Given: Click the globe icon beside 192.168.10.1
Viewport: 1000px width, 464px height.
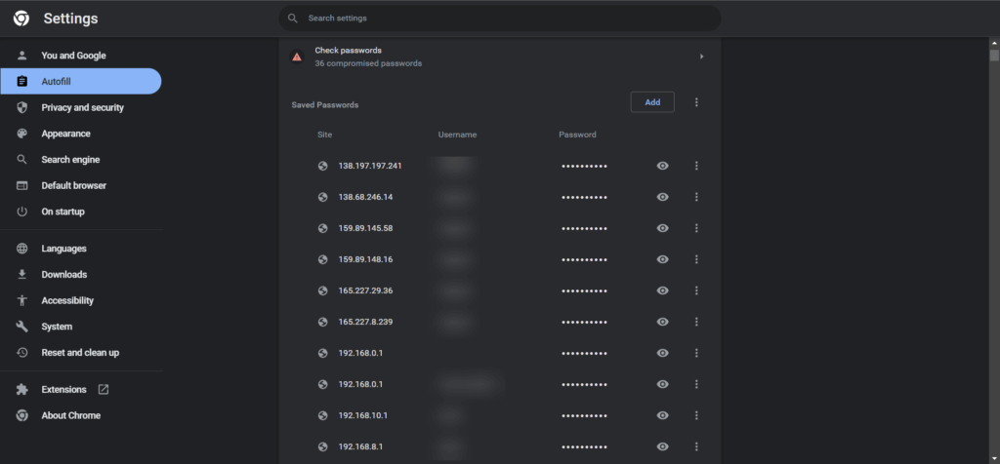Looking at the screenshot, I should click(x=322, y=415).
